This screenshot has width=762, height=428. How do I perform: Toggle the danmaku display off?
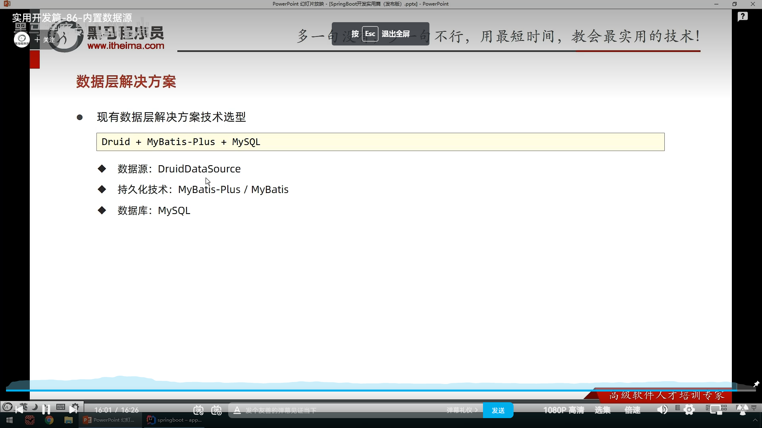click(198, 410)
